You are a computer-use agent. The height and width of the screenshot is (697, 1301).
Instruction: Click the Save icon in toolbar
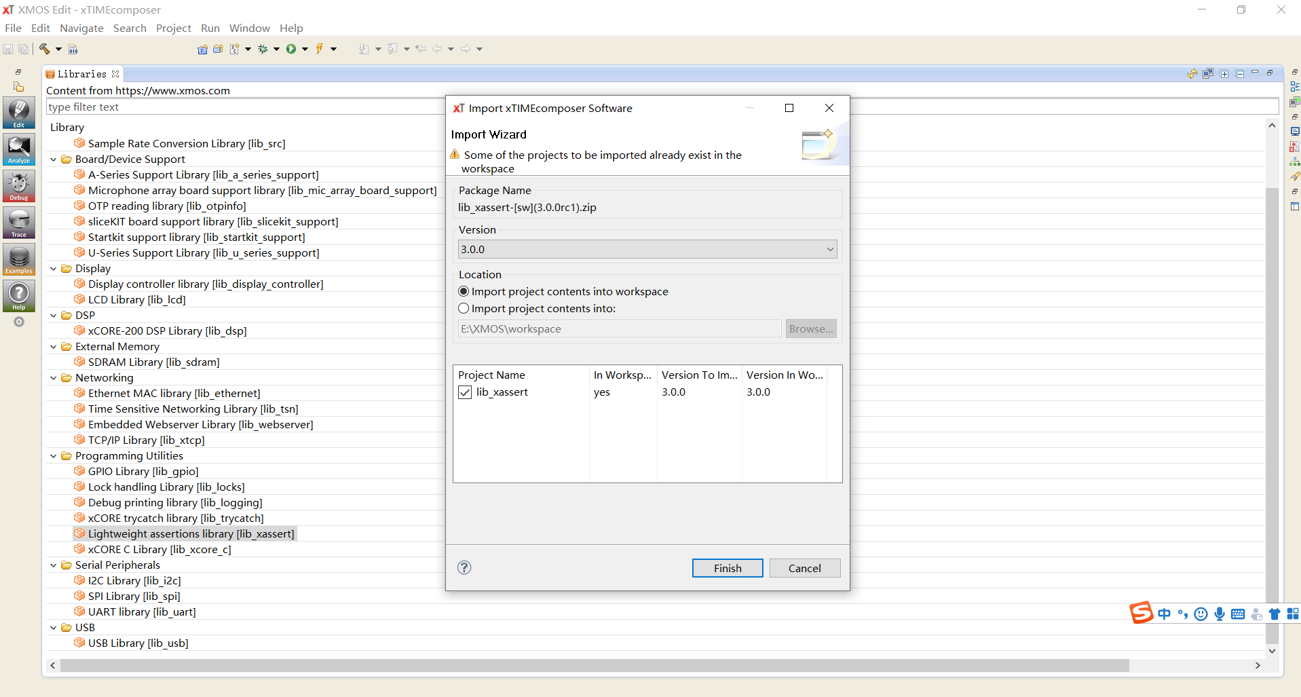(x=8, y=49)
